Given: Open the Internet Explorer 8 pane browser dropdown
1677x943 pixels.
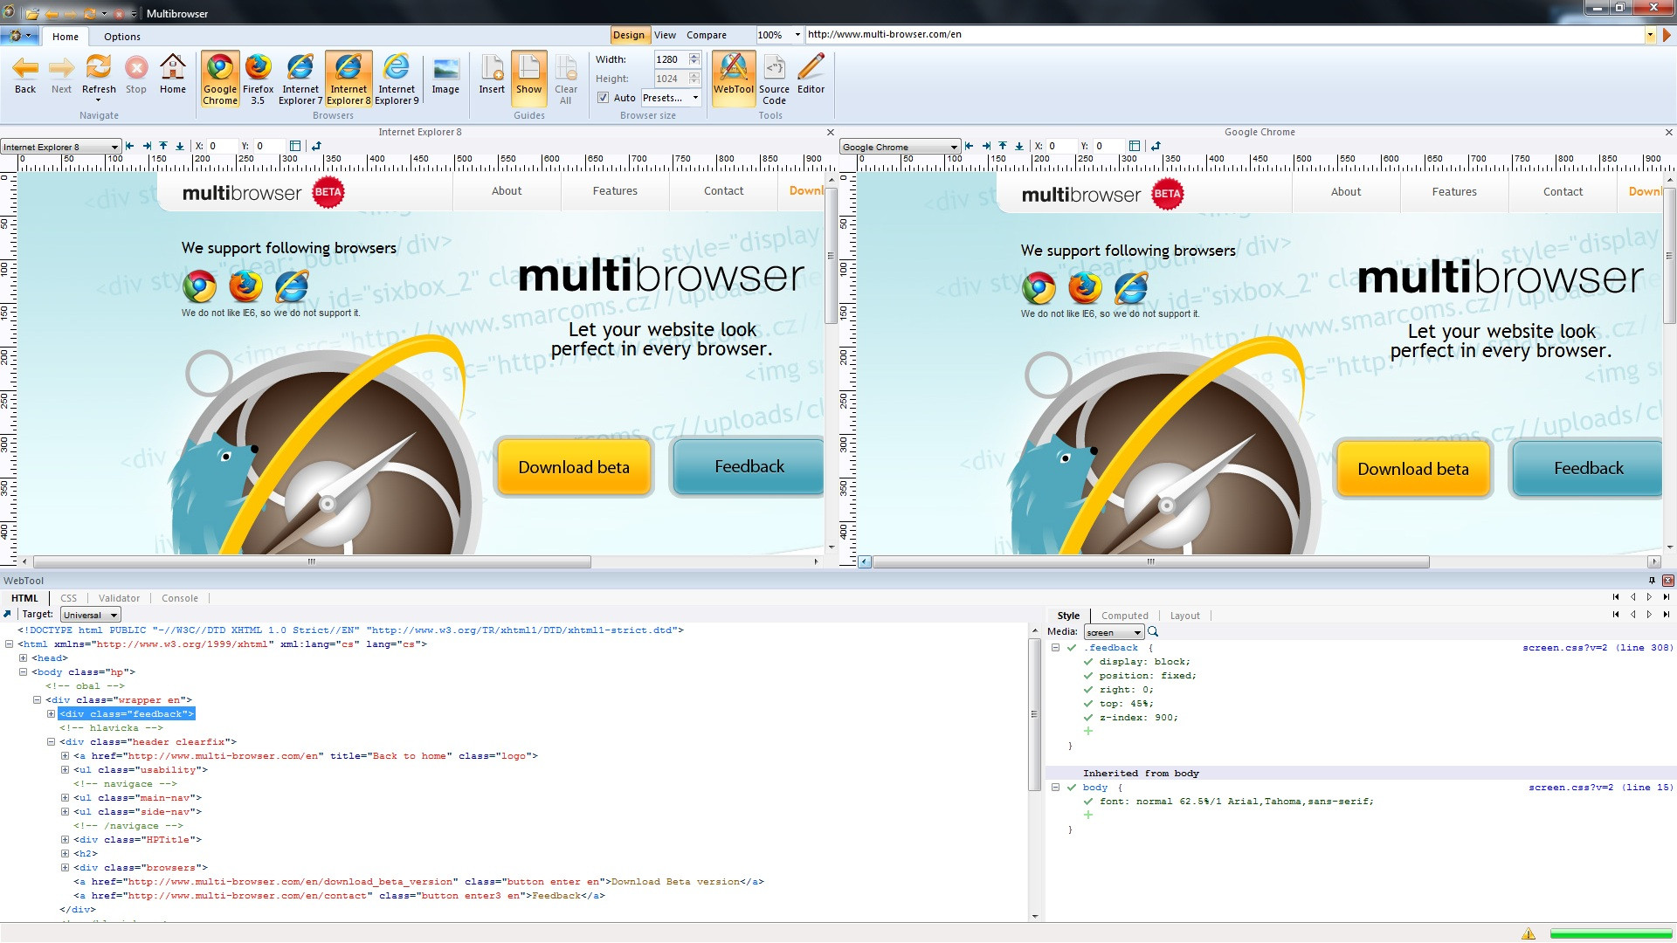Looking at the screenshot, I should pyautogui.click(x=60, y=147).
